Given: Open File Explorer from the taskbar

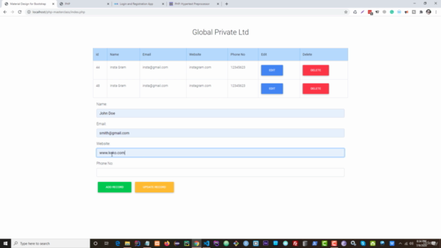Looking at the screenshot, I should click(x=127, y=243).
